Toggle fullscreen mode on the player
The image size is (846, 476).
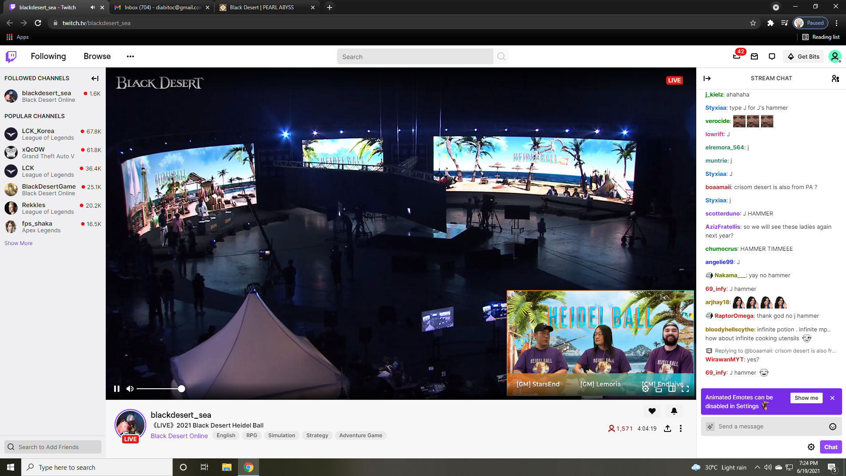point(685,389)
